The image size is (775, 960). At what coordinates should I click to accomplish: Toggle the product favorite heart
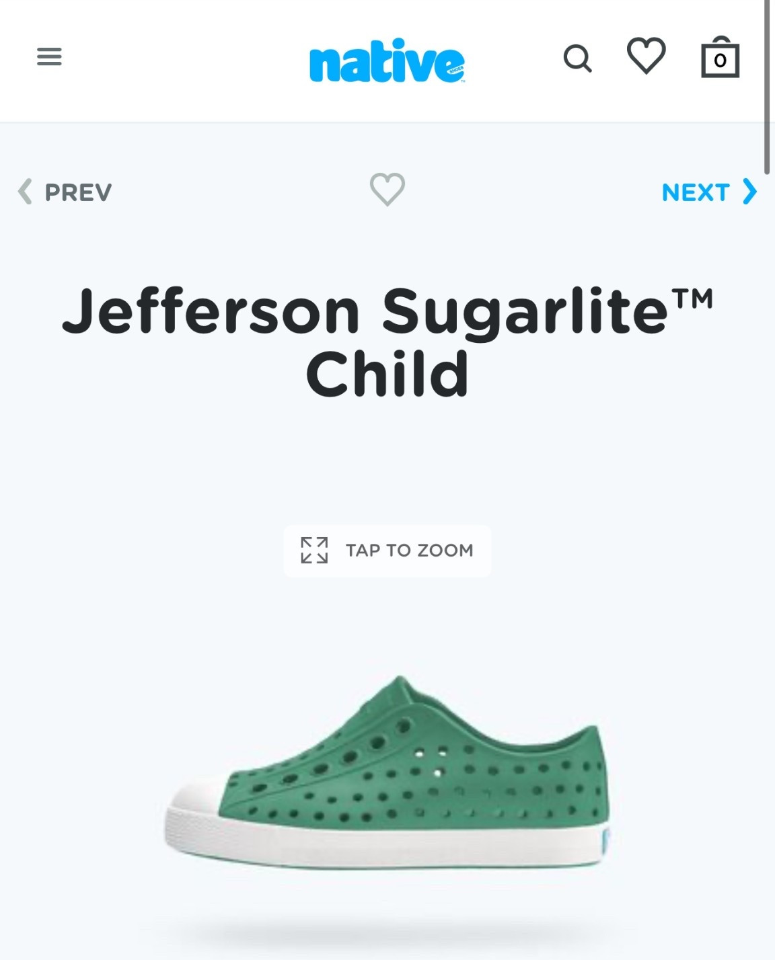387,190
